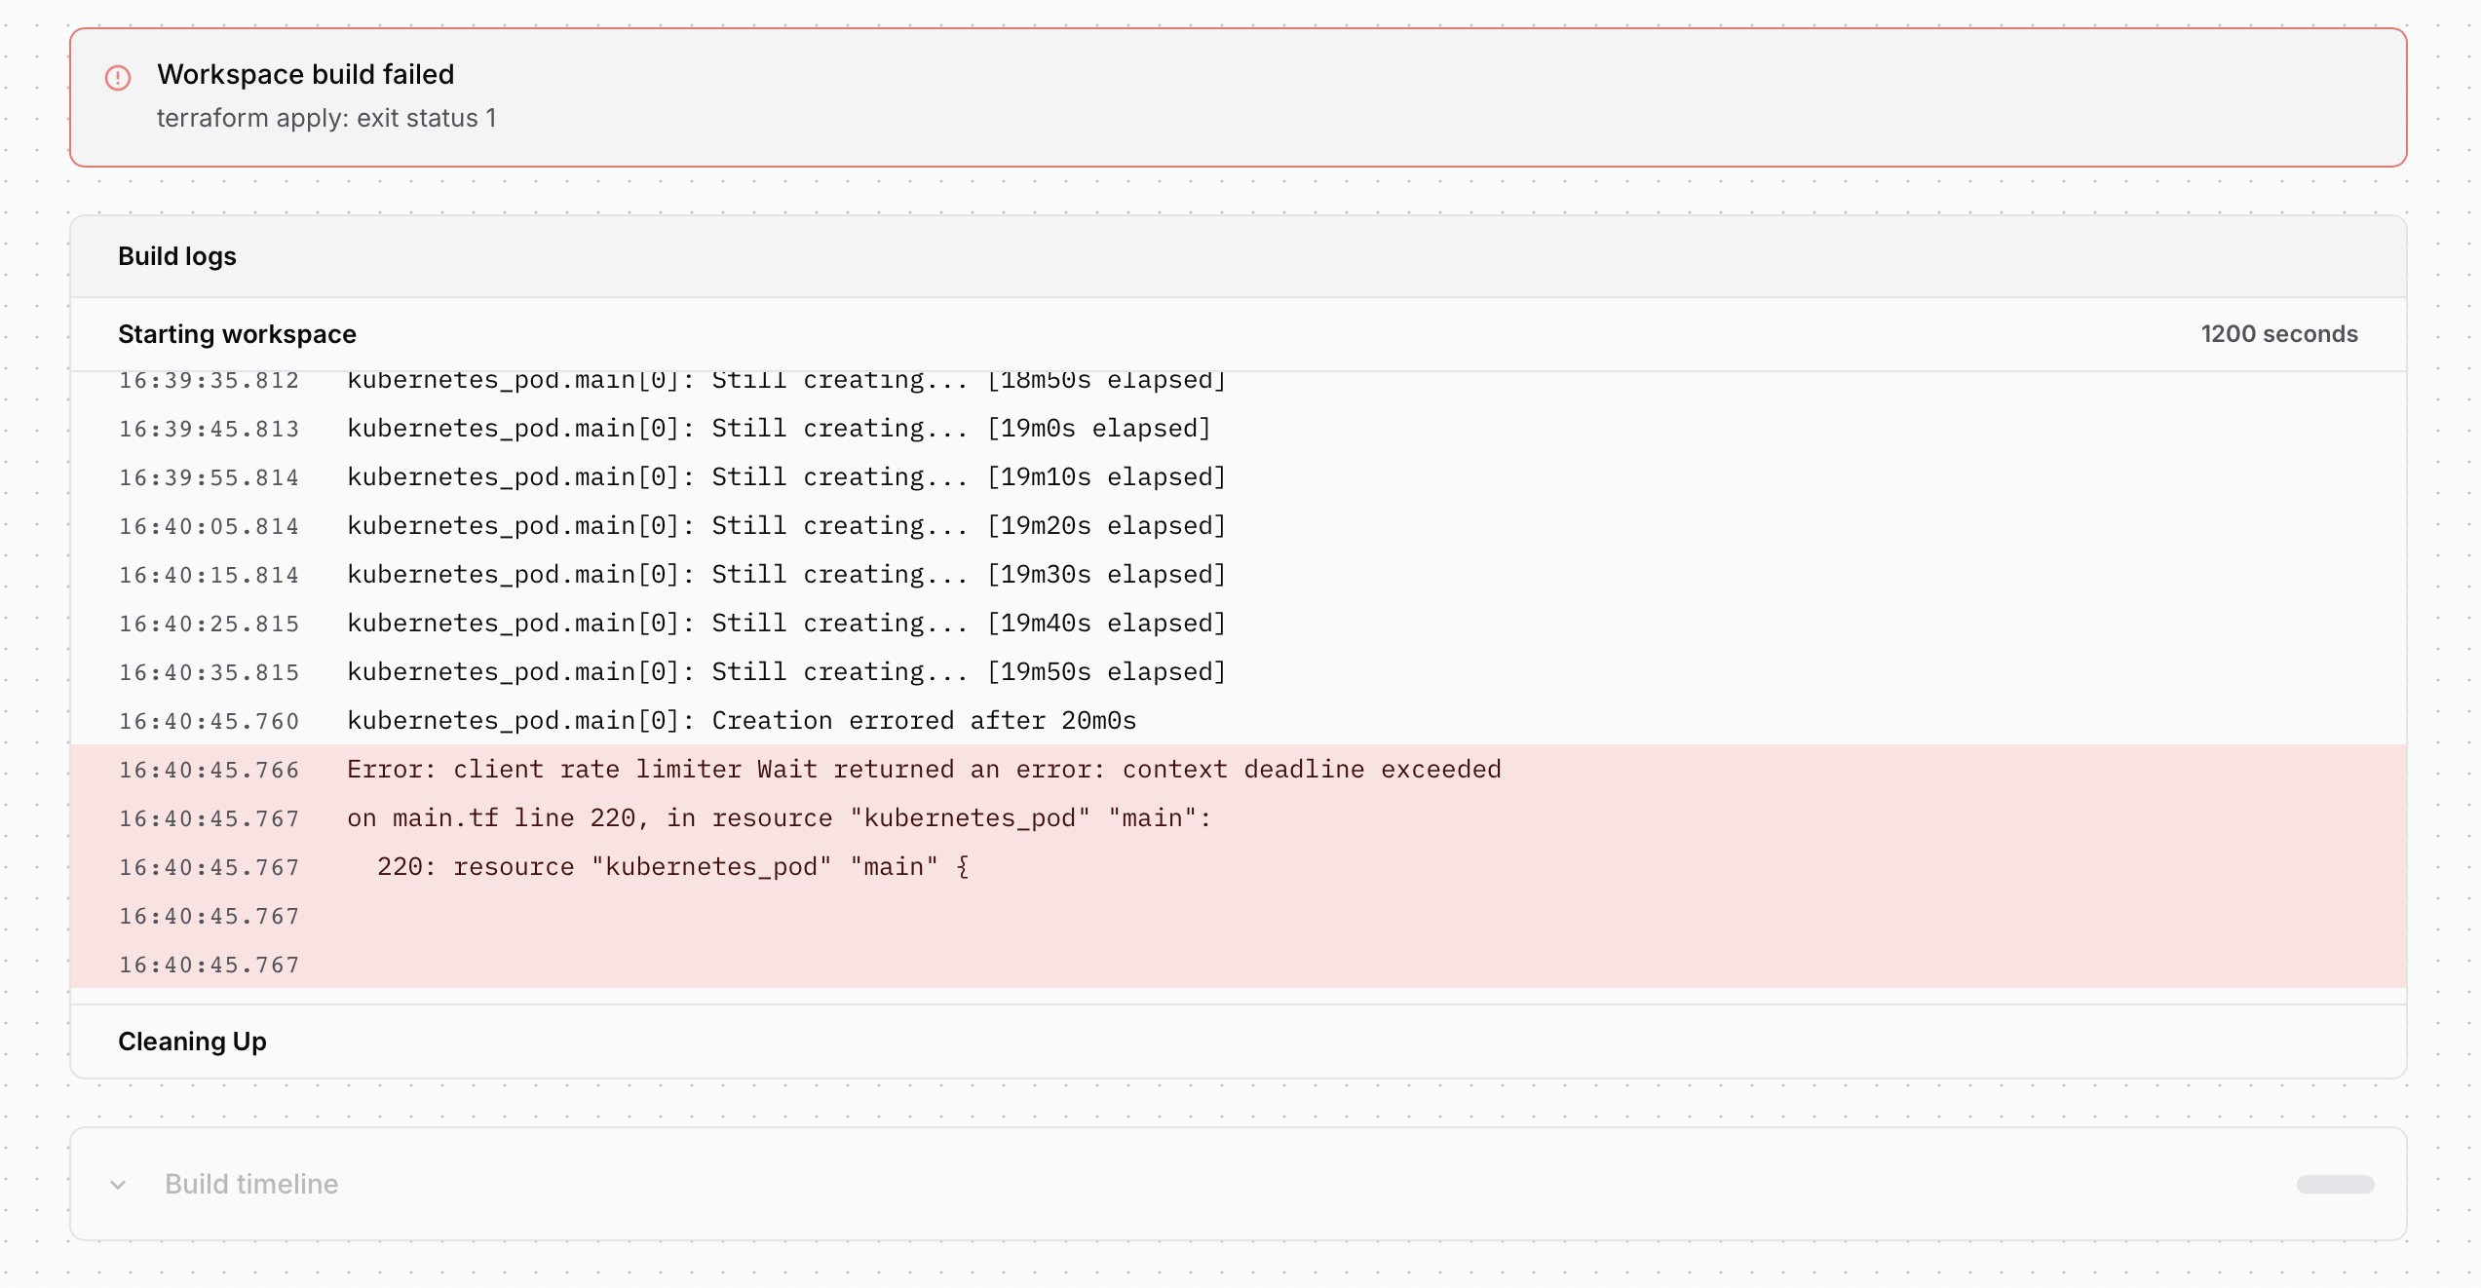Click the Starting workspace stage header
Viewport: 2481px width, 1288px height.
[237, 334]
